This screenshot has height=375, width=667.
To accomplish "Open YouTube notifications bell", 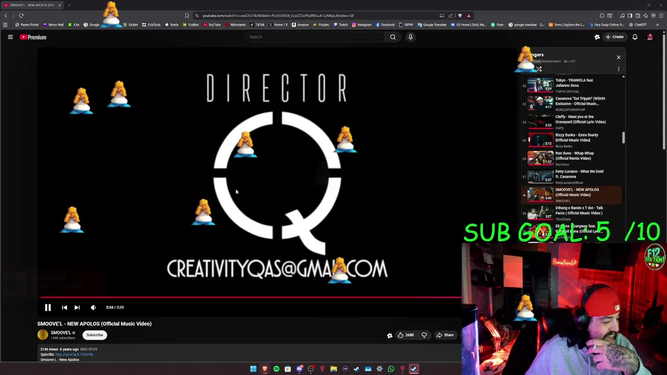I will 635,37.
